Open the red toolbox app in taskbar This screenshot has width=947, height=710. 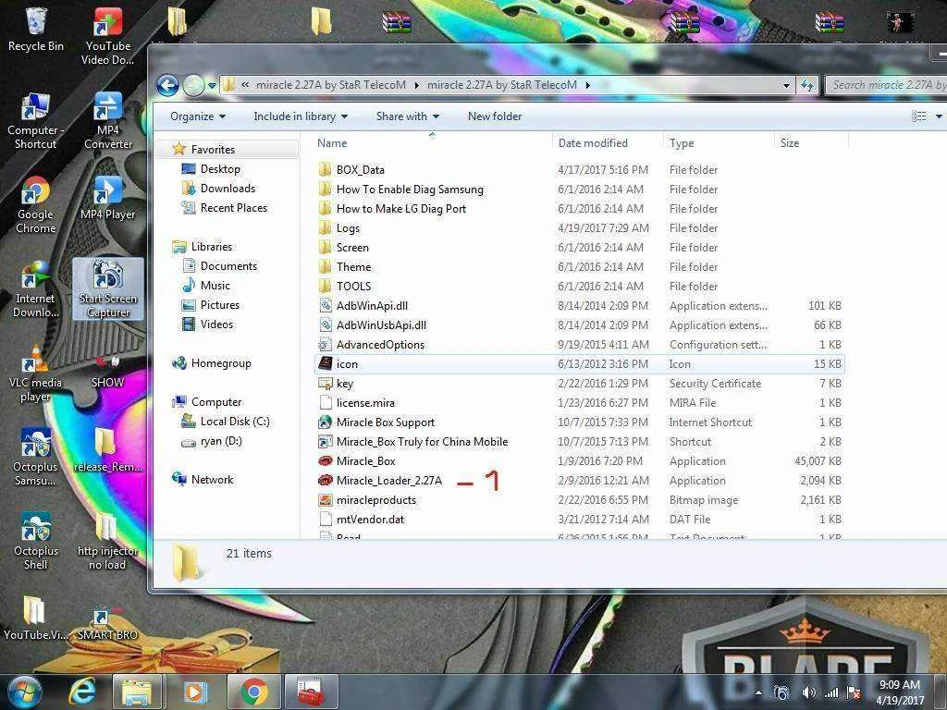pos(311,692)
